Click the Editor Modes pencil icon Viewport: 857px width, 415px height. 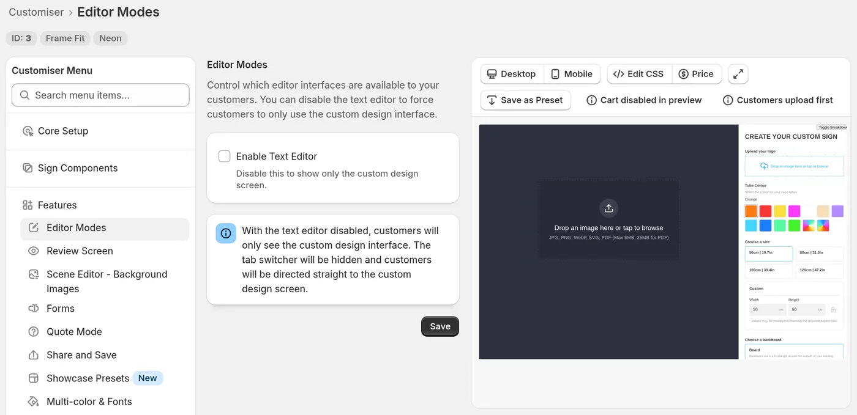[x=34, y=228]
